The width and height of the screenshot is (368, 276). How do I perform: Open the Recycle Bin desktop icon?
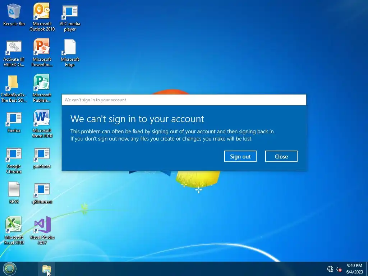tap(14, 14)
